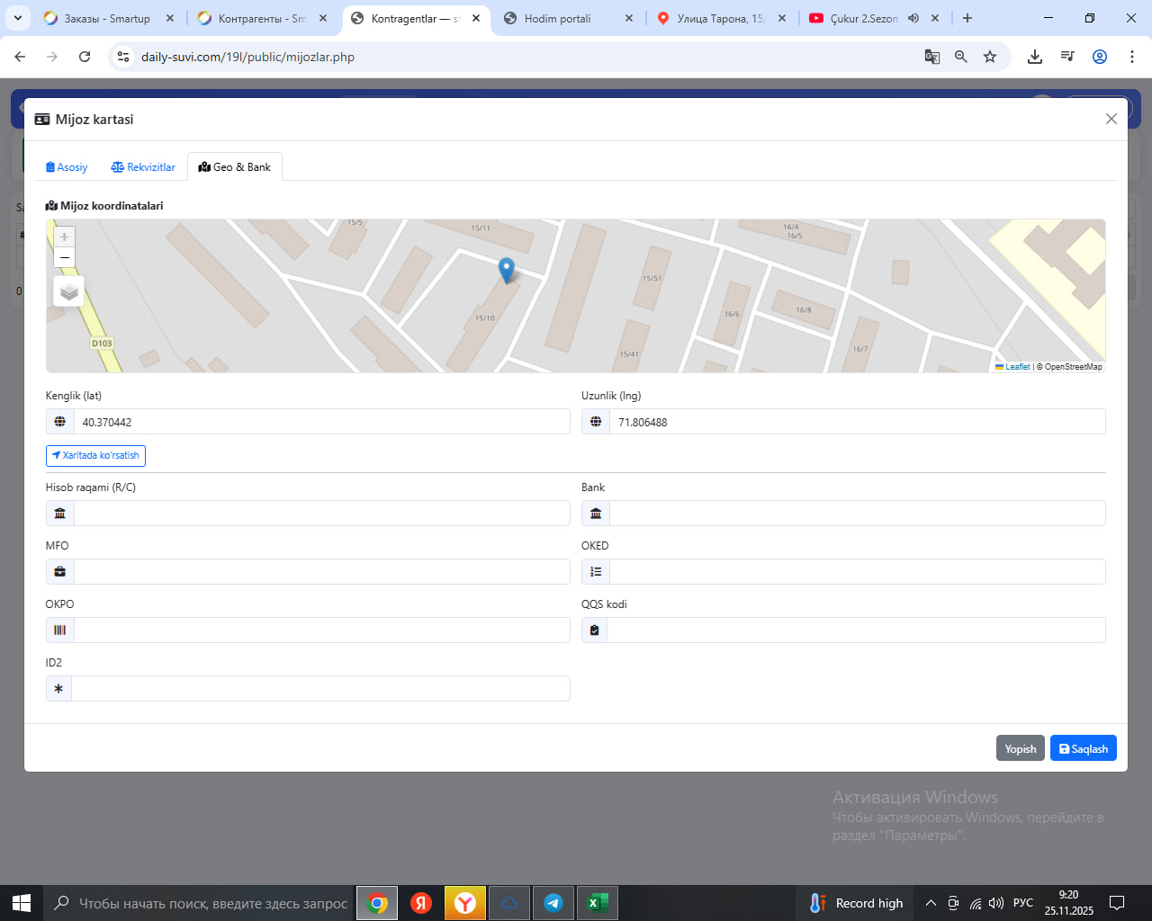This screenshot has width=1152, height=921.
Task: Expand hidden system tray icons
Action: pyautogui.click(x=931, y=903)
